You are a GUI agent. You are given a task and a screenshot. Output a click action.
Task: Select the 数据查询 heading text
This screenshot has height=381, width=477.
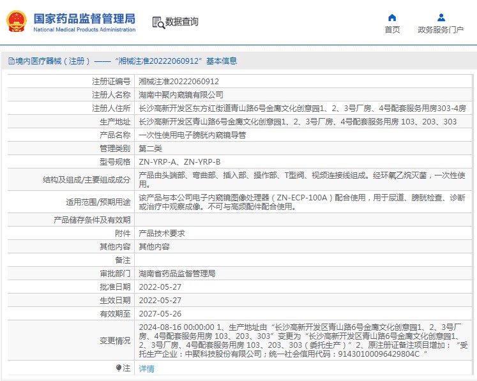[182, 22]
